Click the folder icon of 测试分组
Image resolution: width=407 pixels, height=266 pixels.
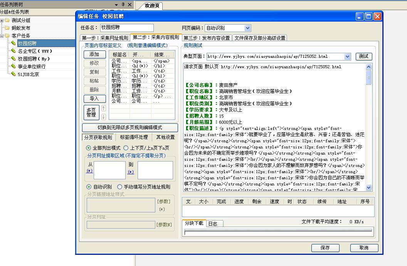(7, 20)
